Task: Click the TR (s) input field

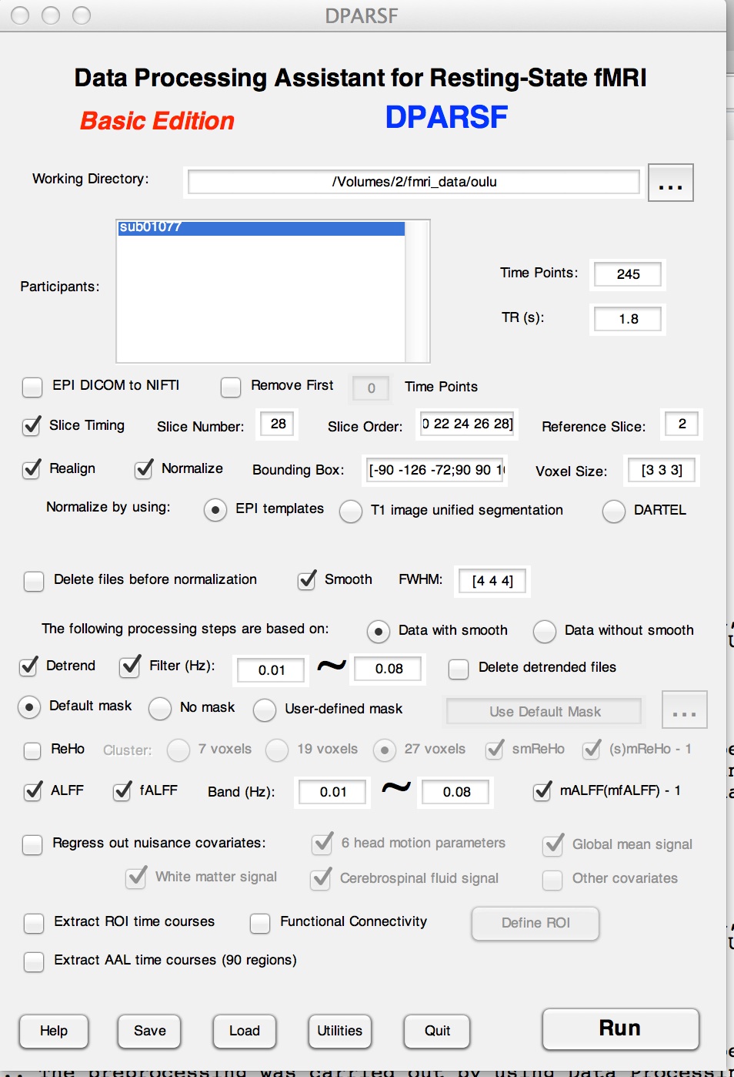Action: pyautogui.click(x=628, y=319)
